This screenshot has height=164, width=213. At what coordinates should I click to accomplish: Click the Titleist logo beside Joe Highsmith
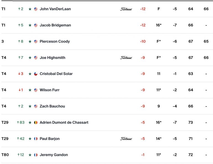pyautogui.click(x=126, y=58)
